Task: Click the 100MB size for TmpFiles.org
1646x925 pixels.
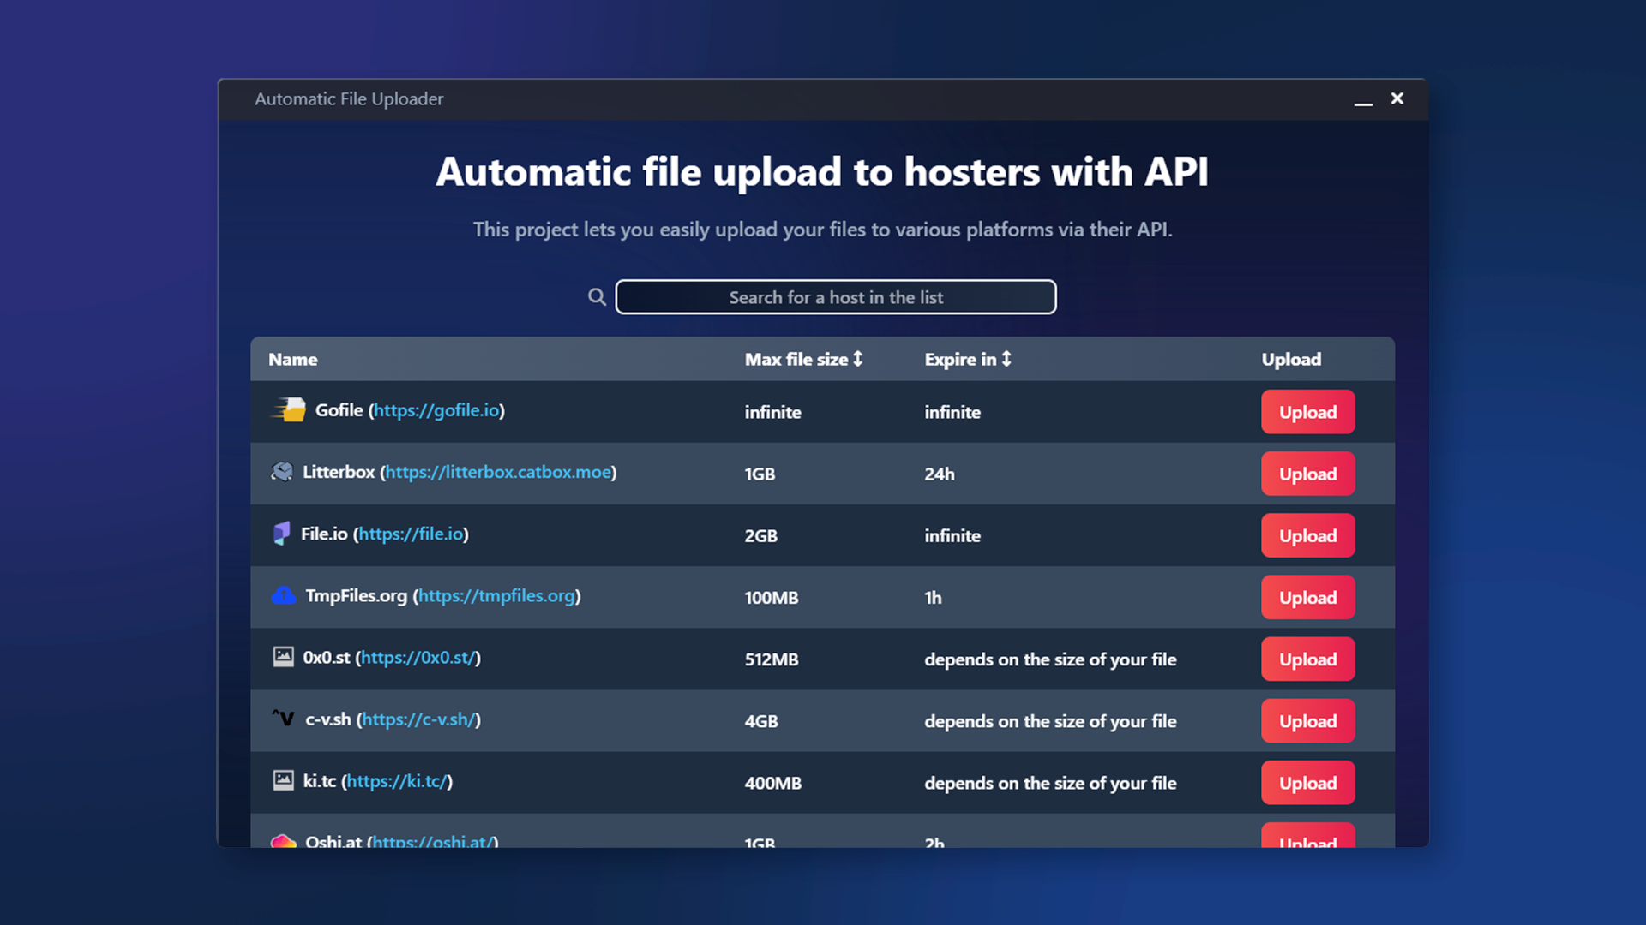Action: (772, 597)
